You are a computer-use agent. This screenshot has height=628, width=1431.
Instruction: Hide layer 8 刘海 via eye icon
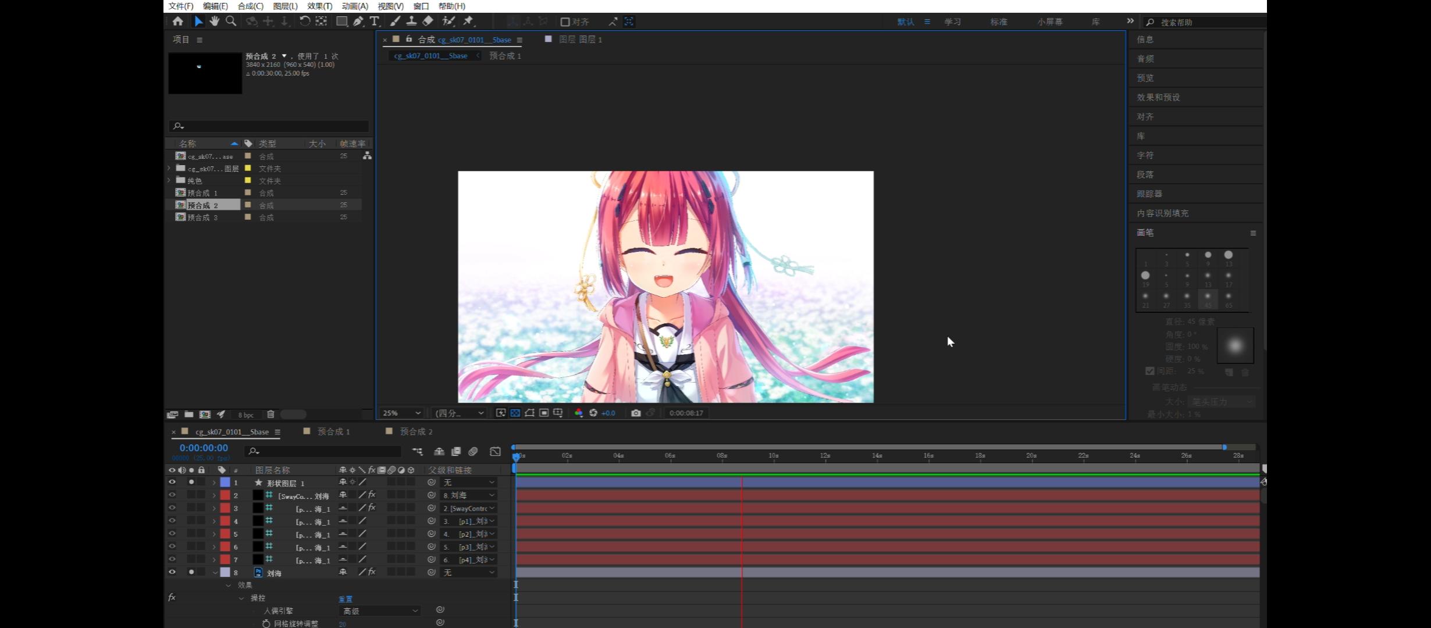(172, 572)
